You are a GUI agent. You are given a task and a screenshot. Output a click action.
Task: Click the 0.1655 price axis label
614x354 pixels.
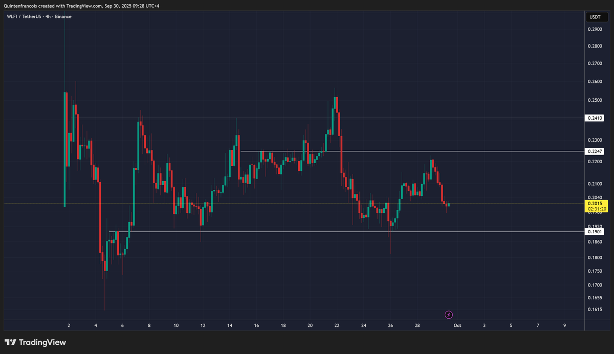595,297
